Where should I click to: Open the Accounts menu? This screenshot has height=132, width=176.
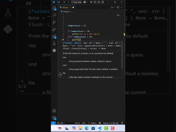pyautogui.click(x=54, y=111)
